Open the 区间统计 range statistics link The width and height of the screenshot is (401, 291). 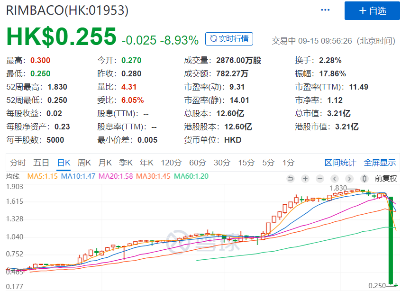[x=340, y=163]
